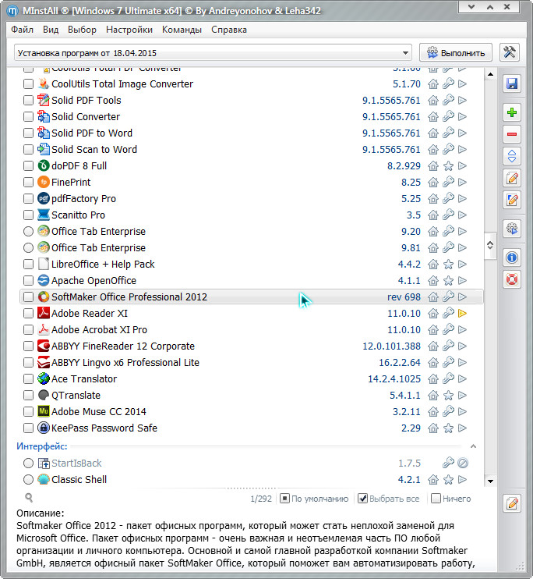Screen dimensions: 533x579
Task: Open the Установка программ preset dropdown
Action: coord(213,53)
